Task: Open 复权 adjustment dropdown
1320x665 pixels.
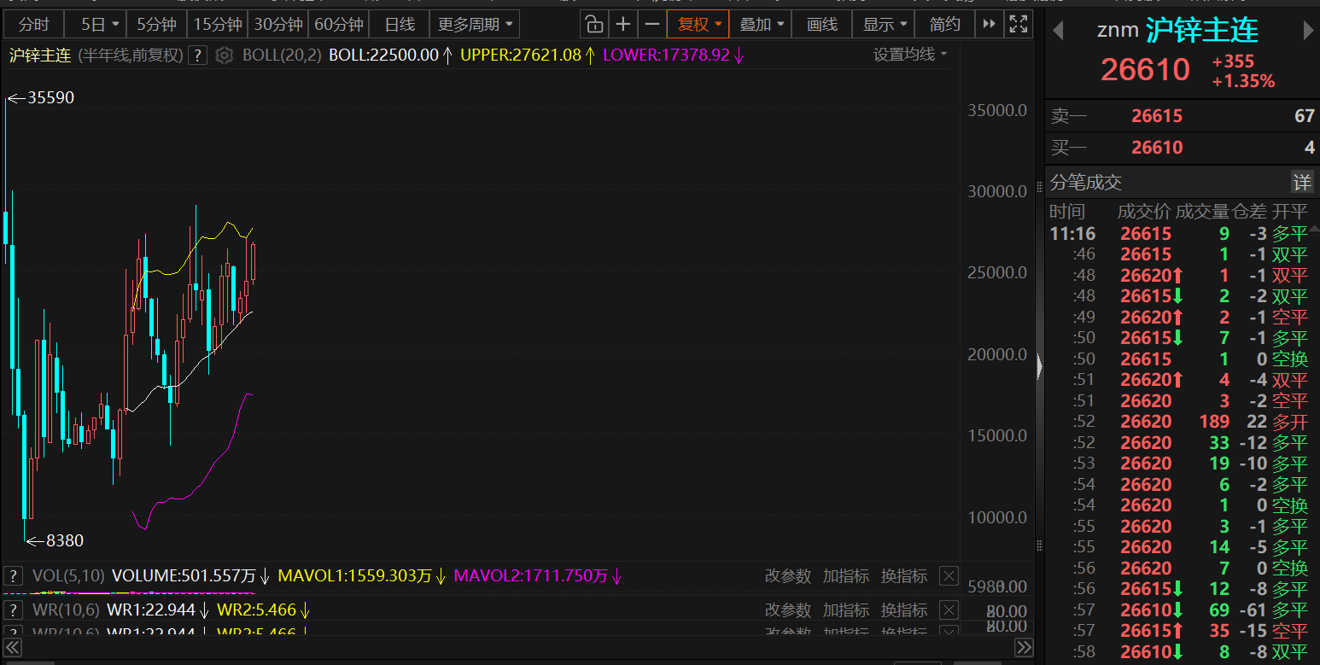Action: (x=699, y=25)
